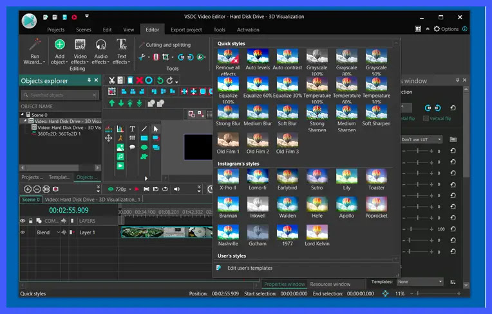Screen dimensions: 492x314
Task: Click the red record icon in title bar
Action: tap(74, 17)
